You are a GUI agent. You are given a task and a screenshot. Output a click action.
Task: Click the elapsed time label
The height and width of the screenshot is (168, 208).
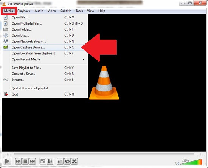tap(7, 154)
